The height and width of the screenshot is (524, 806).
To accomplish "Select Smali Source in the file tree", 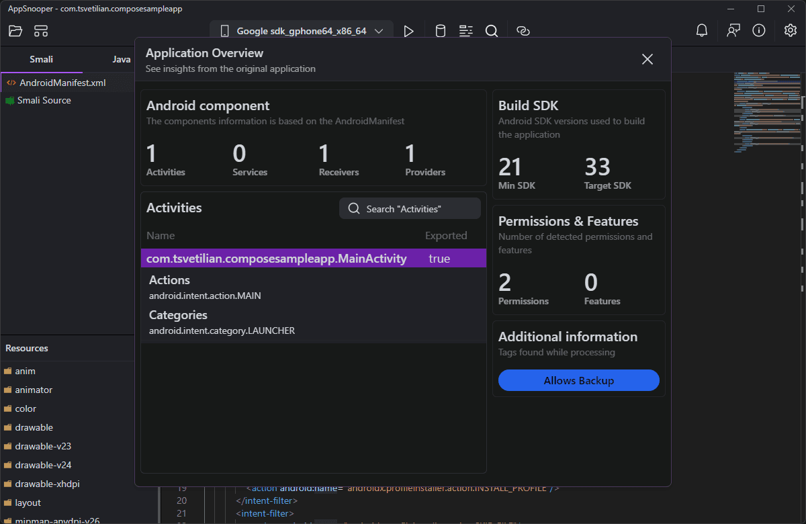I will tap(44, 100).
